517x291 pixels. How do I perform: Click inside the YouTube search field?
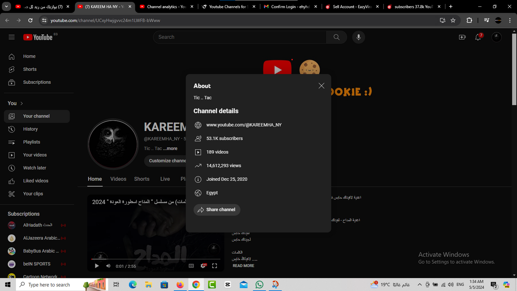click(240, 37)
